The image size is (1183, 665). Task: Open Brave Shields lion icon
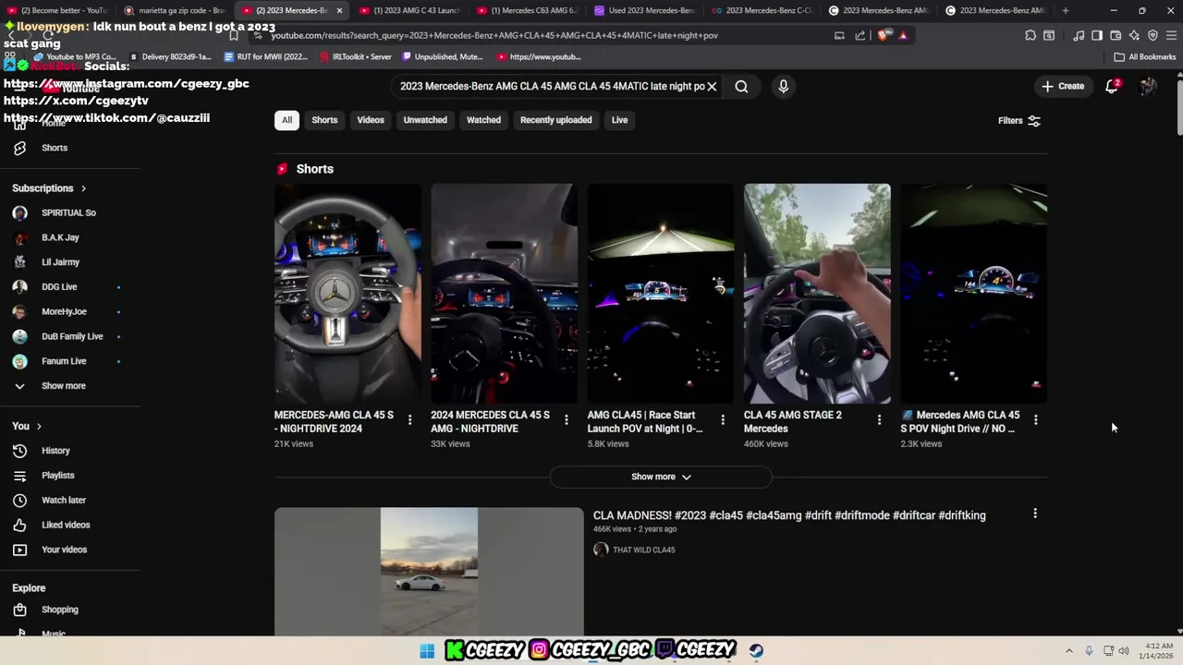point(884,35)
